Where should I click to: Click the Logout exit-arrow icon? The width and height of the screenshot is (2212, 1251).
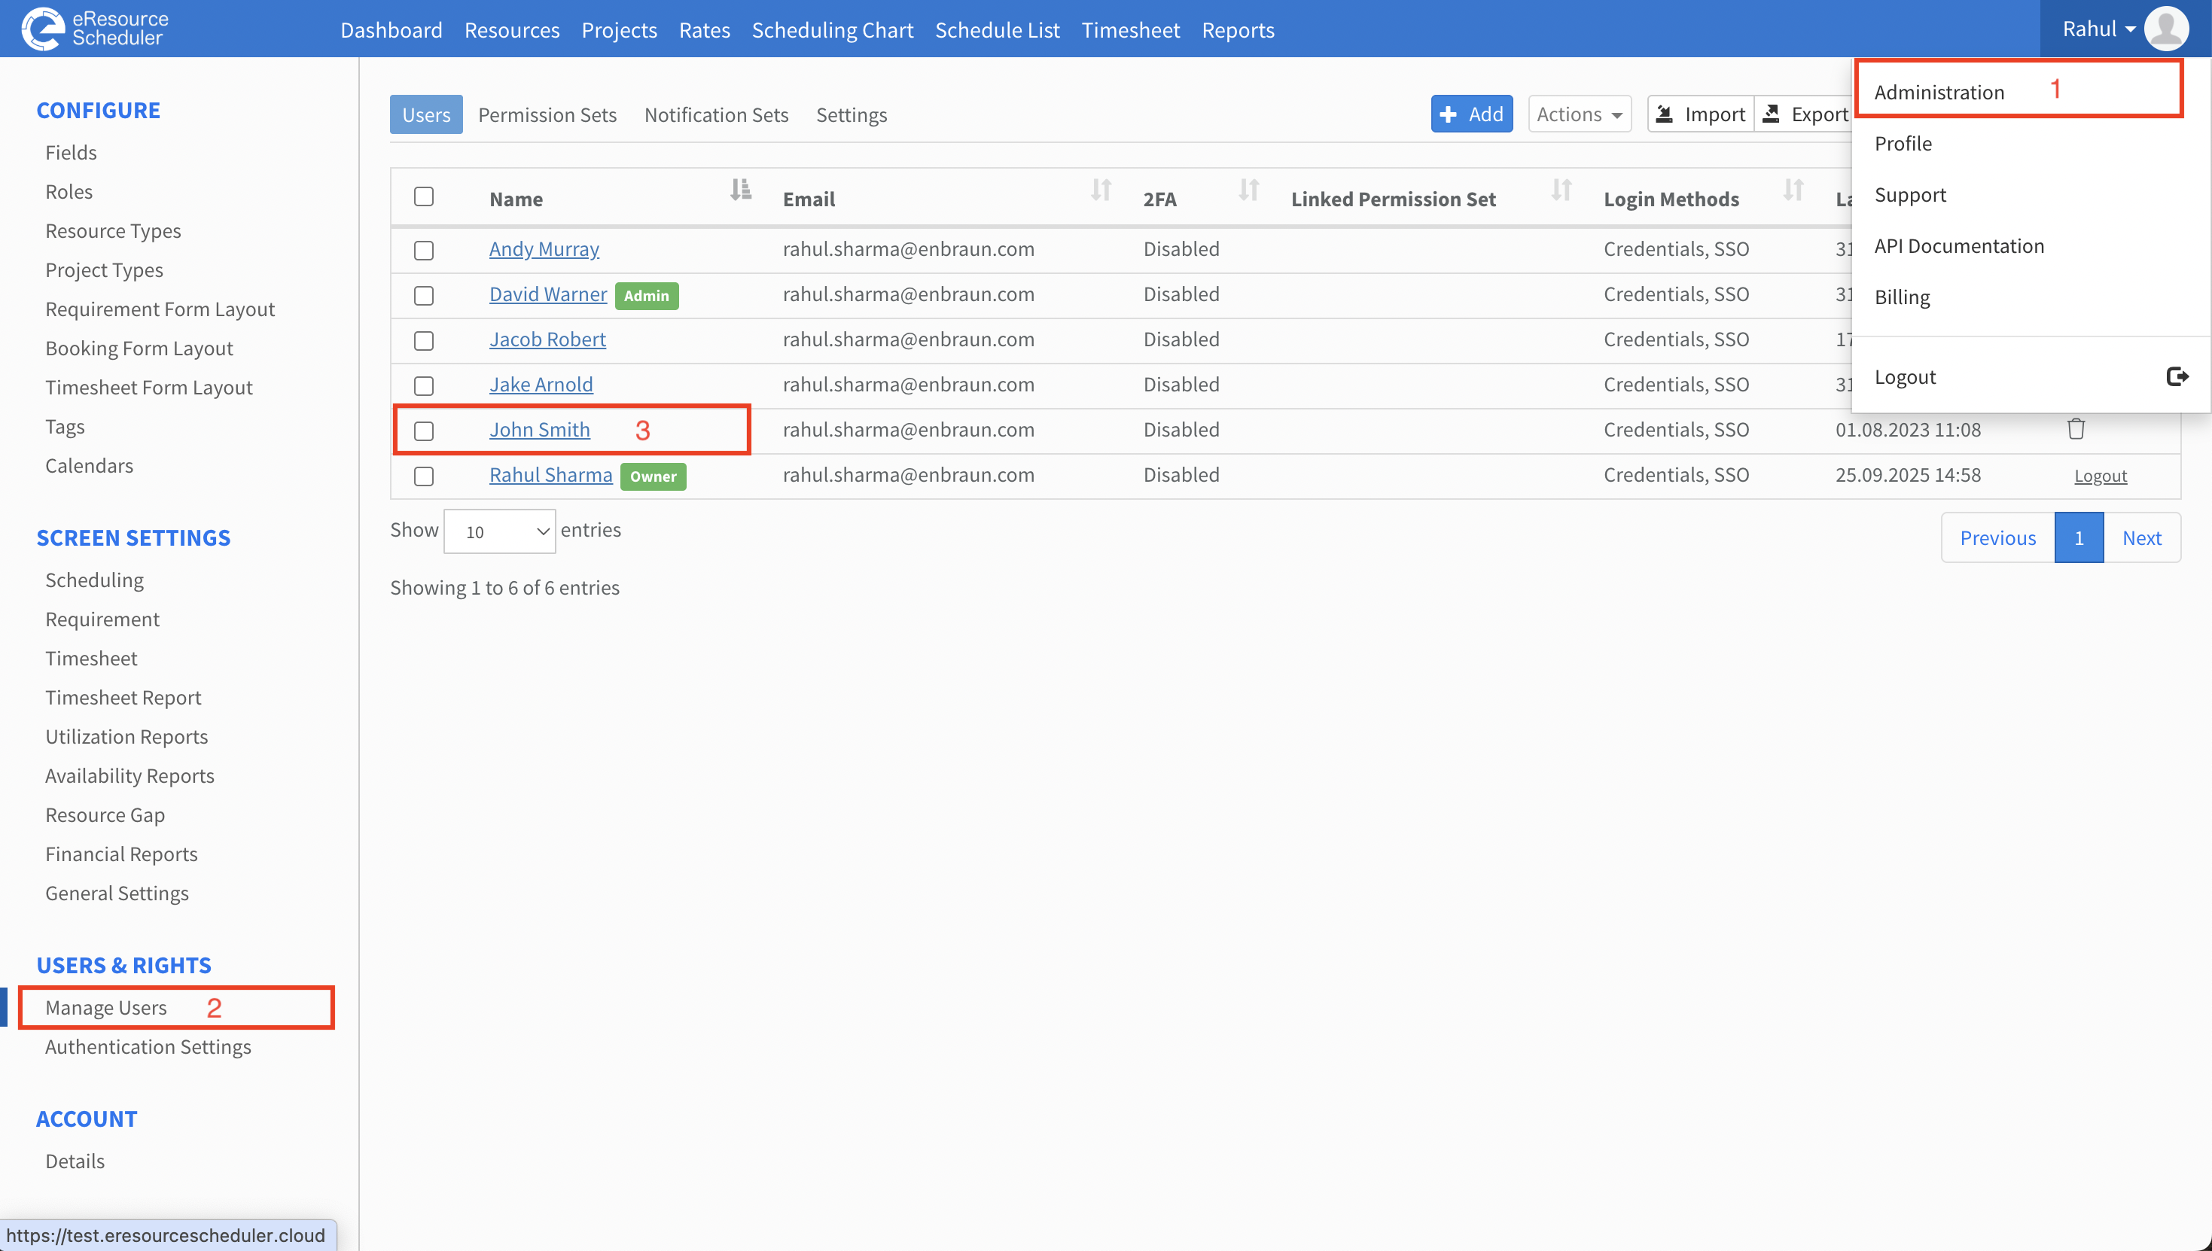click(x=2177, y=376)
